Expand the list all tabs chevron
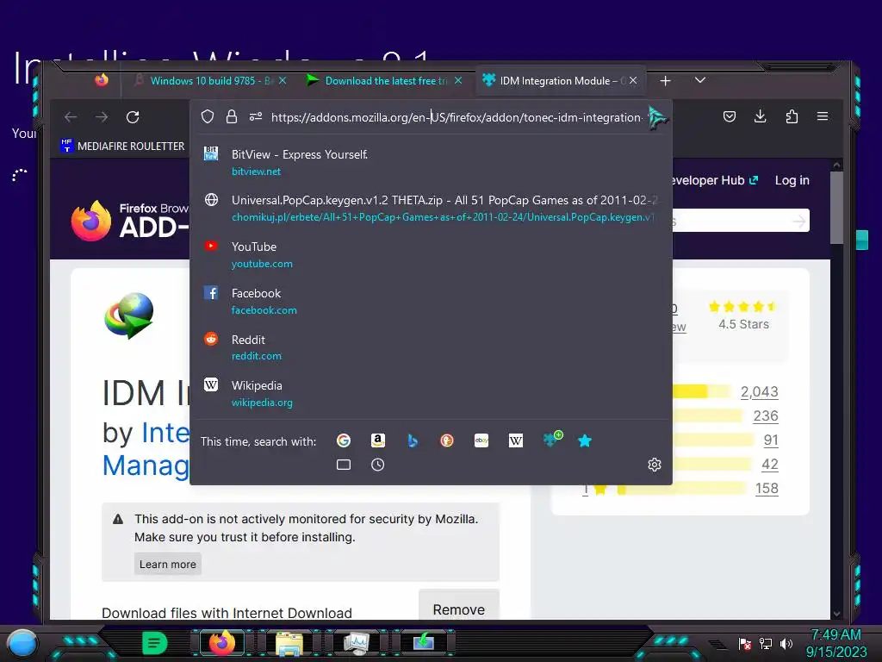 700,80
